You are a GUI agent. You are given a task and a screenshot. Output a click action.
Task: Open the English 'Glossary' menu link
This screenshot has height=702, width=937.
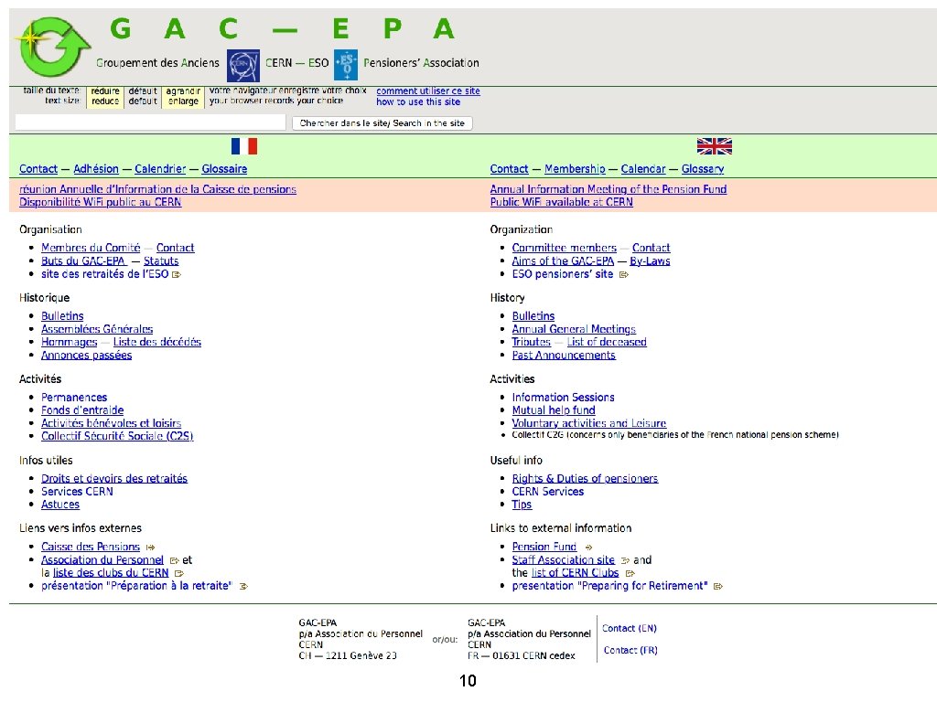click(x=703, y=169)
